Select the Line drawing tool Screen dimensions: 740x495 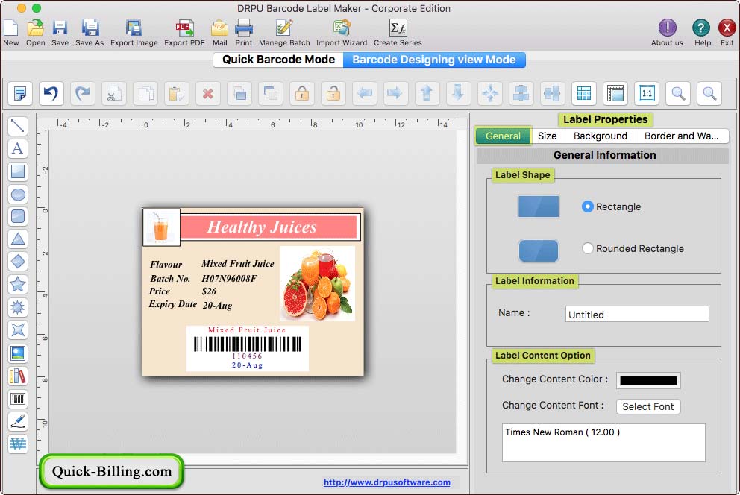click(18, 126)
